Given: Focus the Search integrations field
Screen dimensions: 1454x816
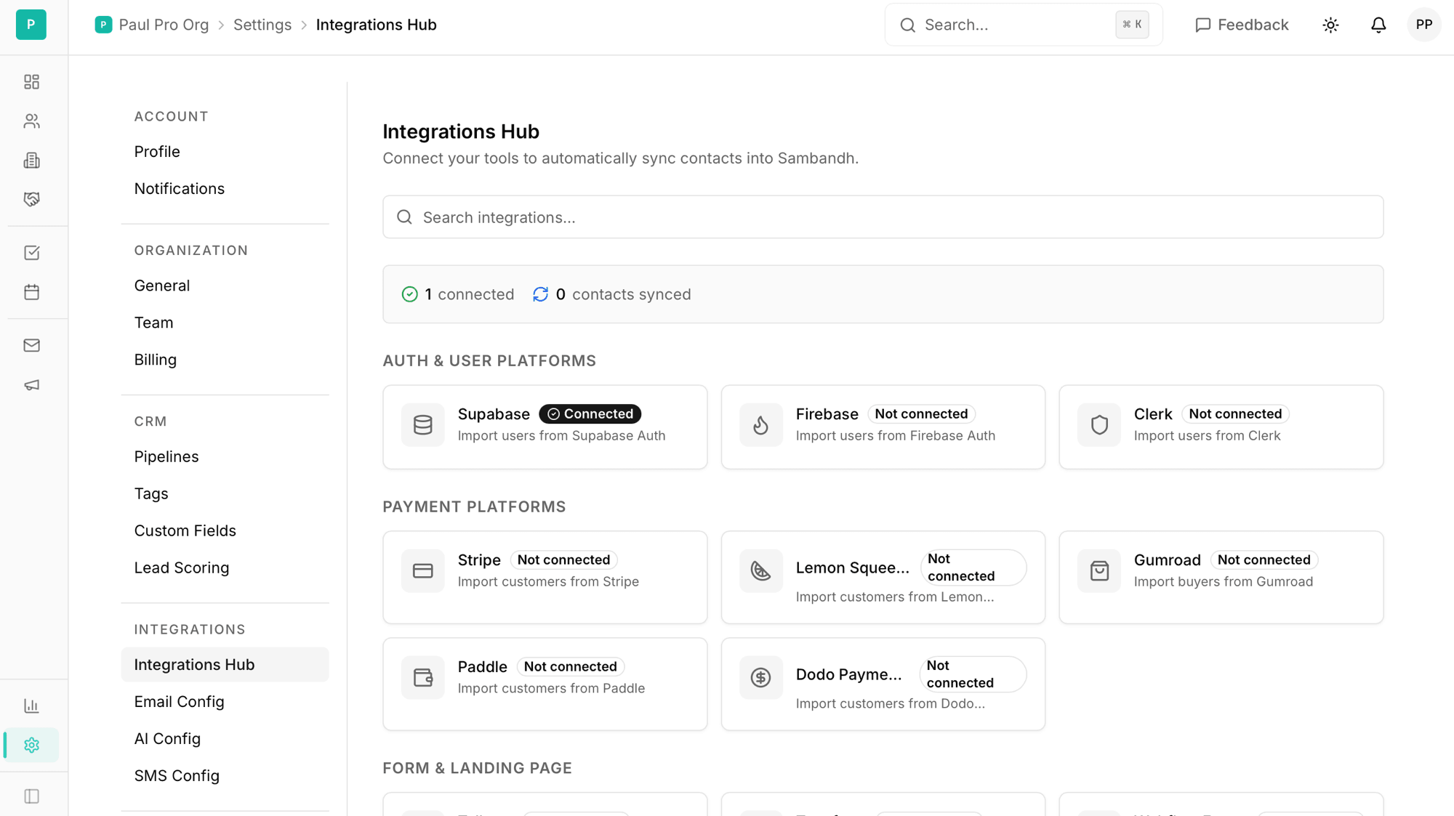Looking at the screenshot, I should pos(883,217).
